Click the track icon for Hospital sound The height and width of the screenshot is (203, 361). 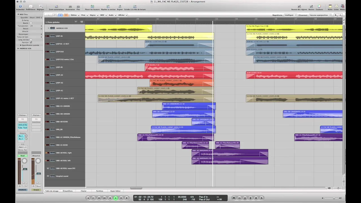click(x=52, y=176)
